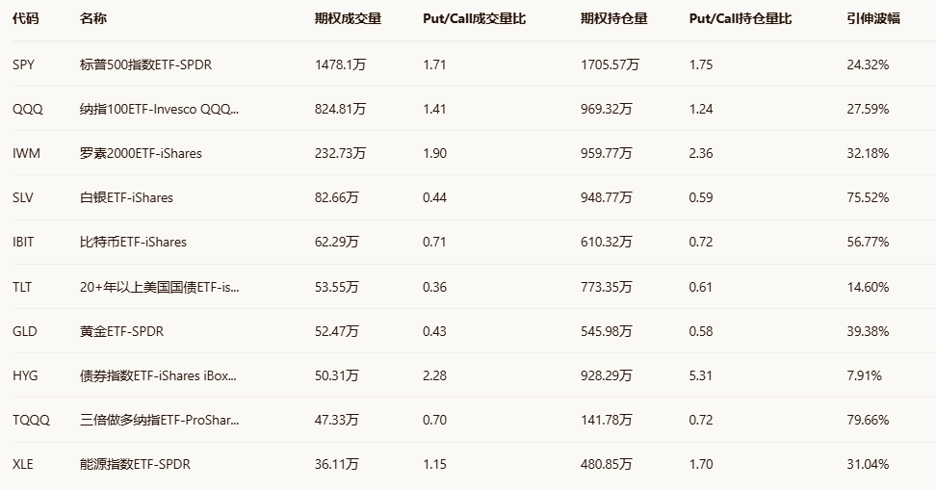This screenshot has width=936, height=490.
Task: Click the Put/Call持仓量比 column header
Action: [x=741, y=18]
